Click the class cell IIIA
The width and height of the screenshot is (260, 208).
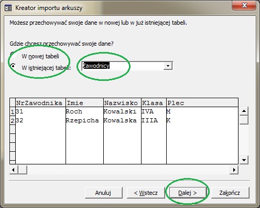(154, 120)
